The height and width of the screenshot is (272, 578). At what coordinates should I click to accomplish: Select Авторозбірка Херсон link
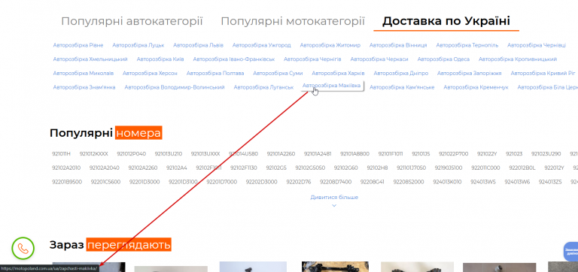click(x=150, y=73)
